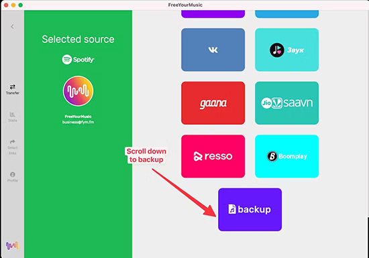Viewport: 369px width, 258px height.
Task: Select the backup destination tile
Action: (250, 210)
